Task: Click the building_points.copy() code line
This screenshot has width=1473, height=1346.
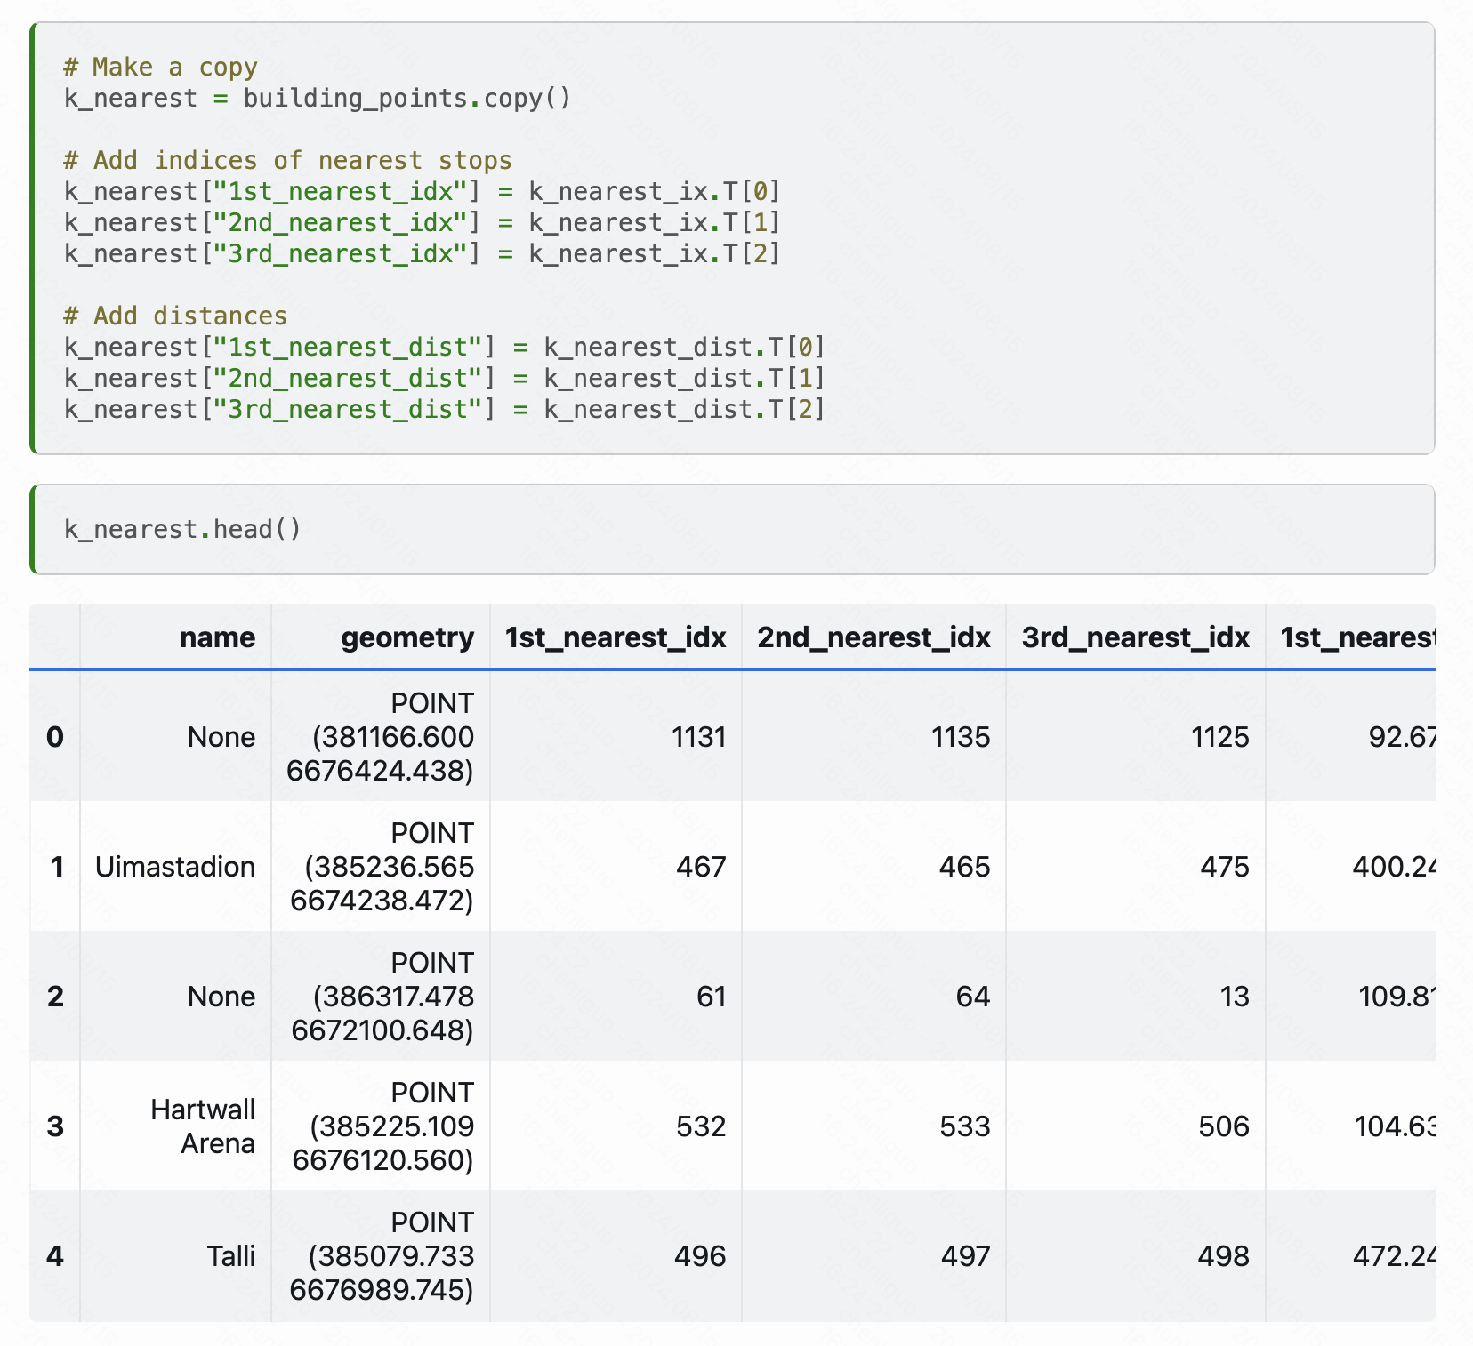Action: point(317,98)
